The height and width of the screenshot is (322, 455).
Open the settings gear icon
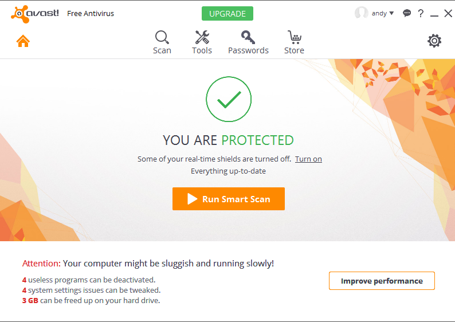click(x=434, y=41)
